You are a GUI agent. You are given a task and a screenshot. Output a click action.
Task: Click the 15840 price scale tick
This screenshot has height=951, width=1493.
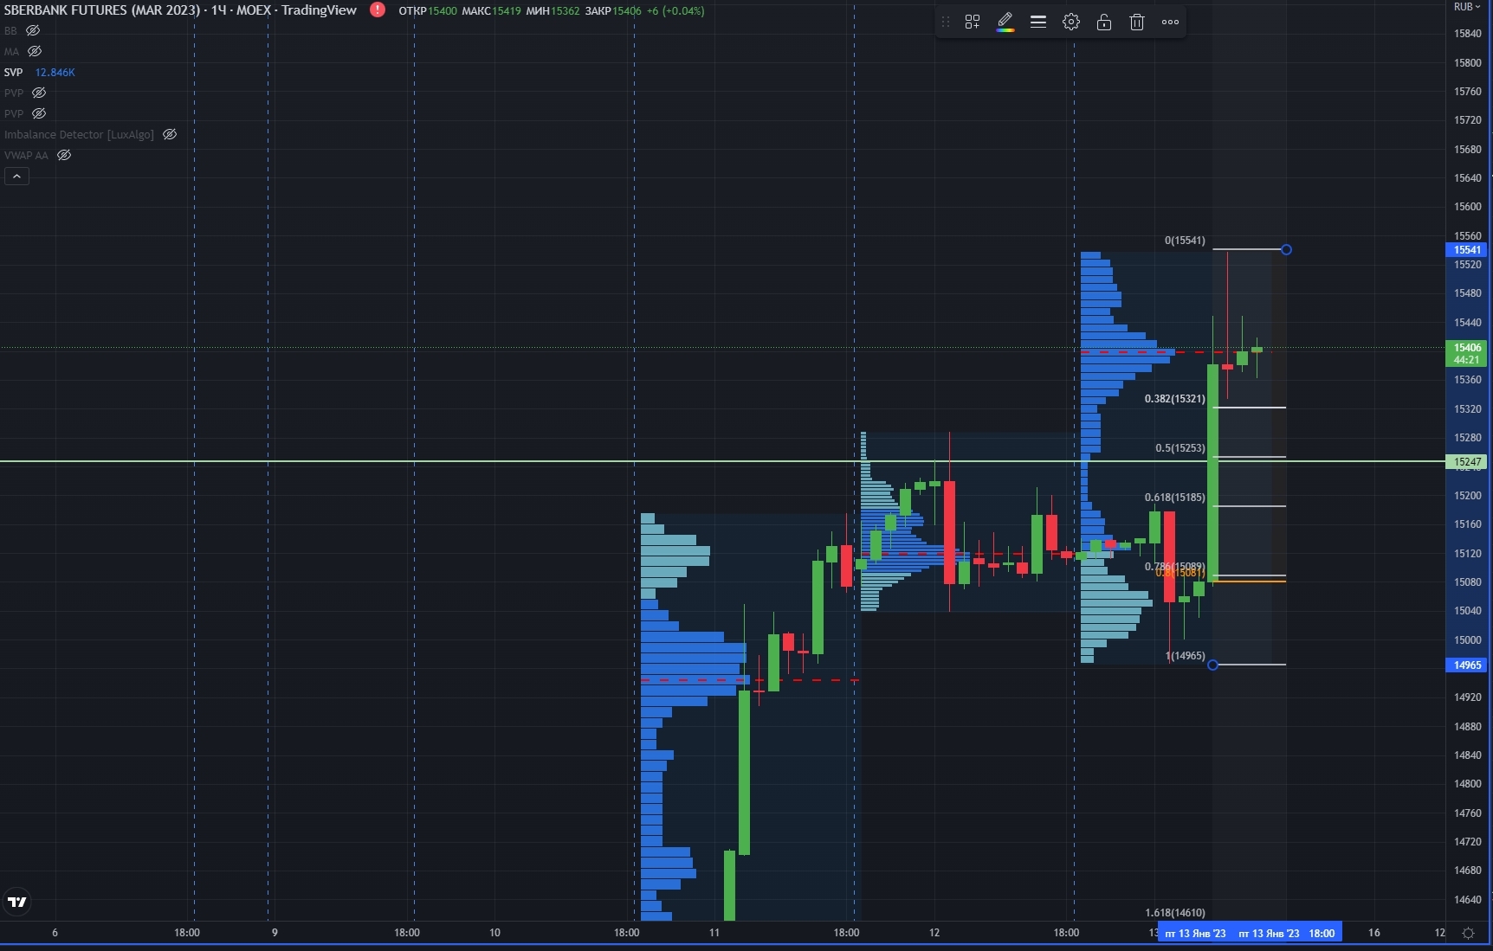[x=1467, y=34]
